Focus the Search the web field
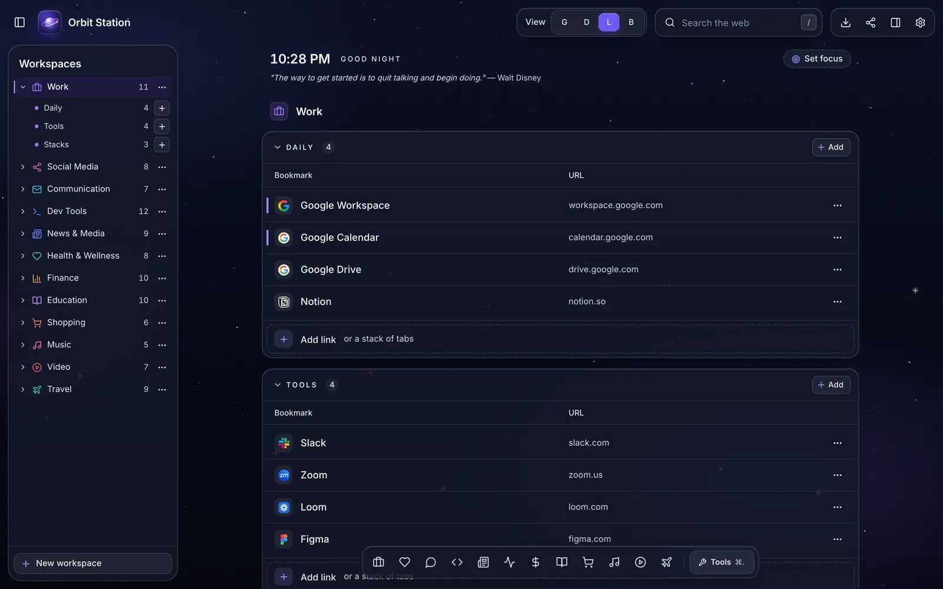This screenshot has width=943, height=589. pos(739,22)
